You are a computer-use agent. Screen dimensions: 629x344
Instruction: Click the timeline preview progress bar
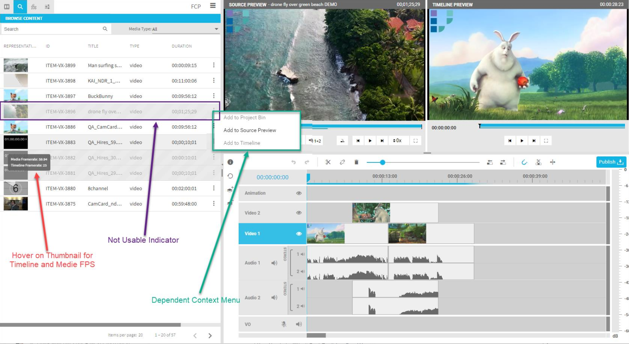click(552, 126)
